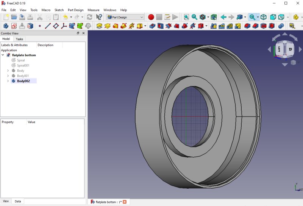This screenshot has width=303, height=206.
Task: Open the File menu
Action: (x=4, y=10)
